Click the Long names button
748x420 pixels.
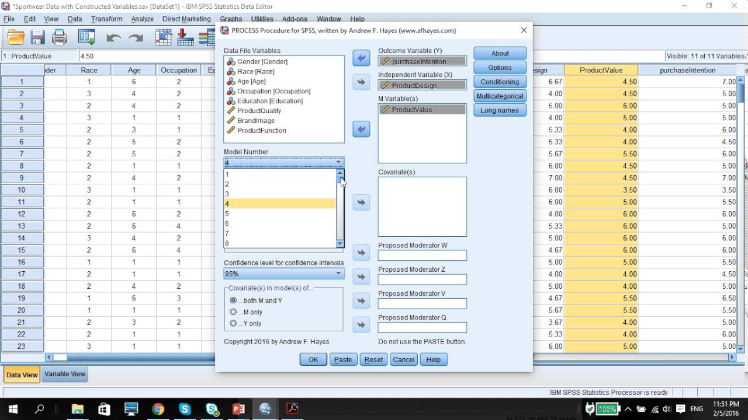(500, 110)
